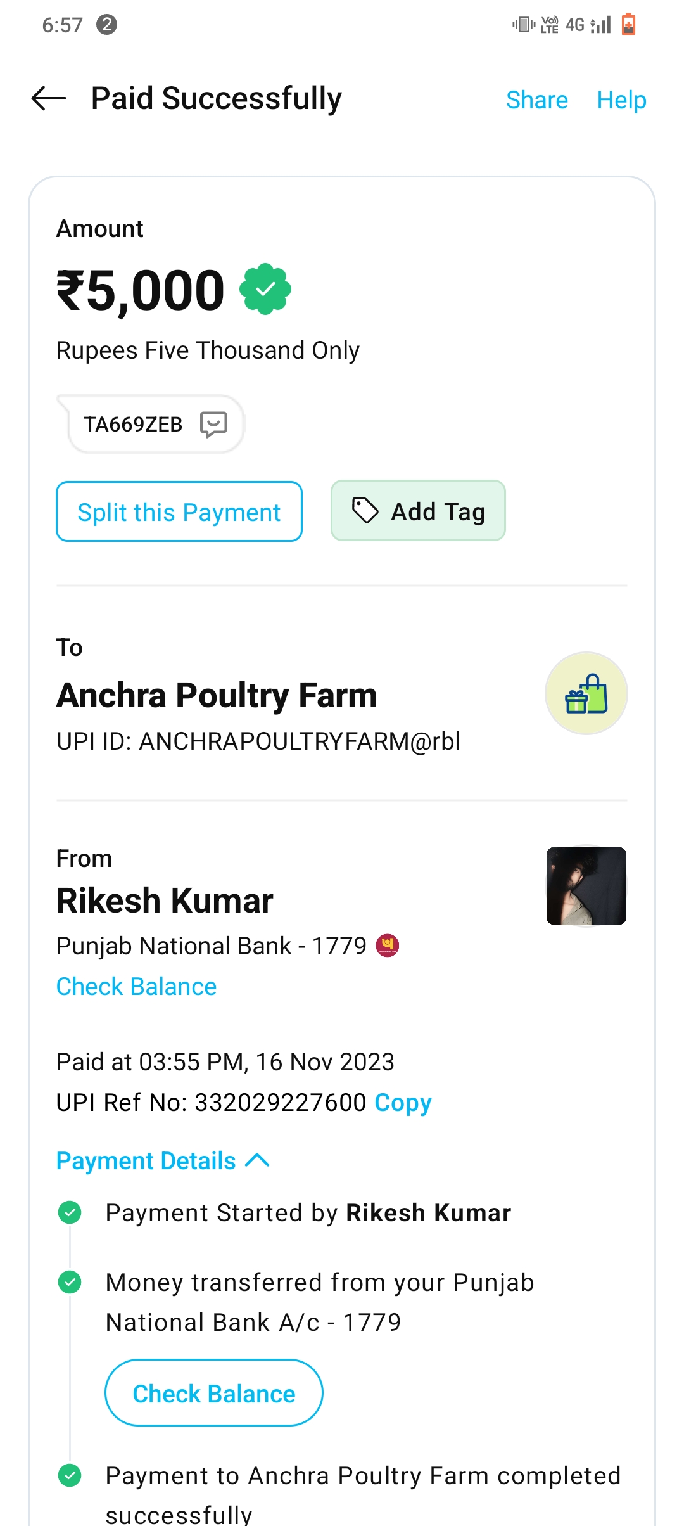Tap the Payment Started green check indicator

[x=70, y=1212]
